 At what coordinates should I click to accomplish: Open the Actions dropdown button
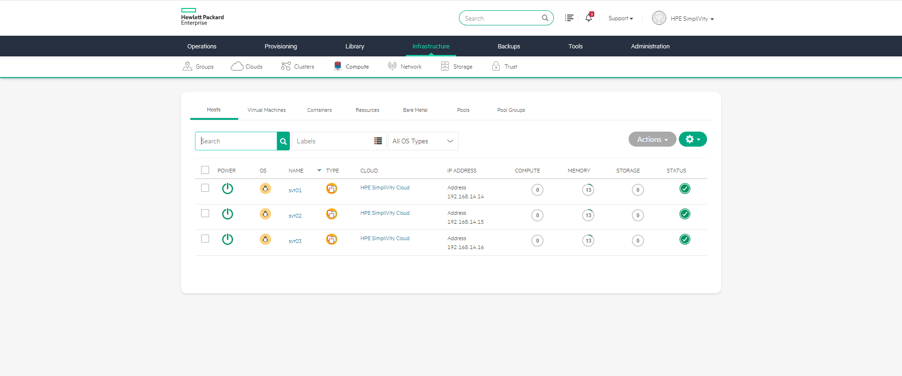click(652, 139)
